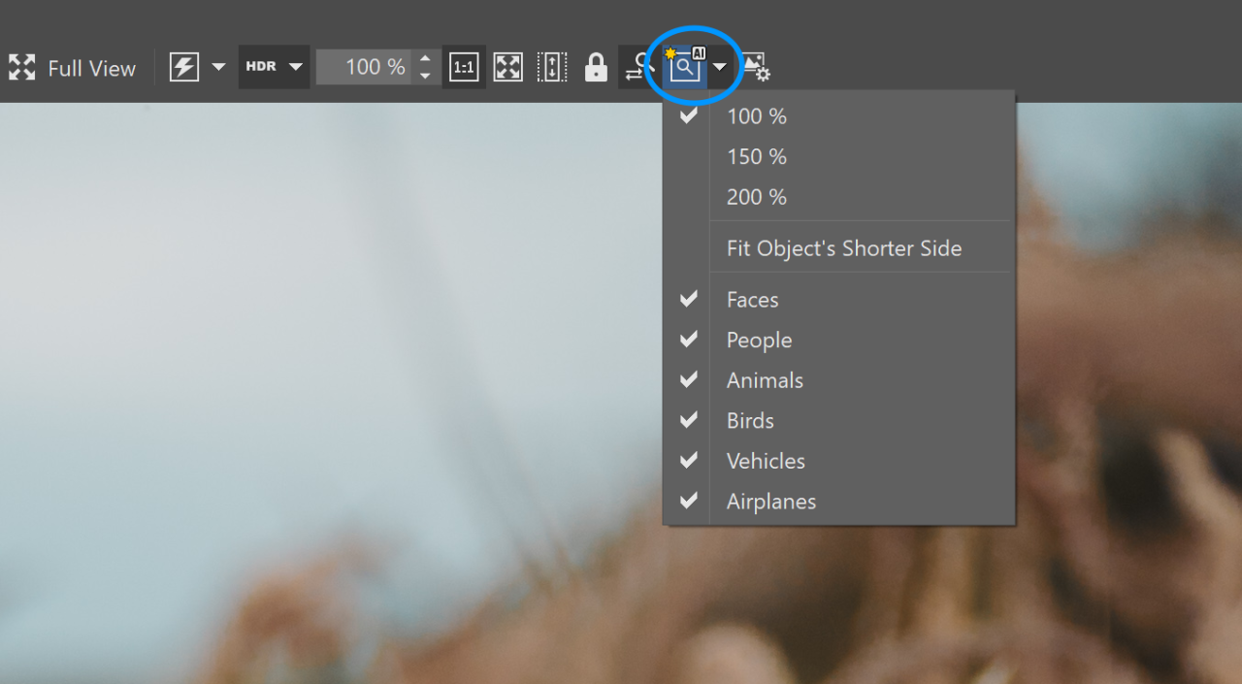
Task: Select 150 % from the zoom menu
Action: coord(757,157)
